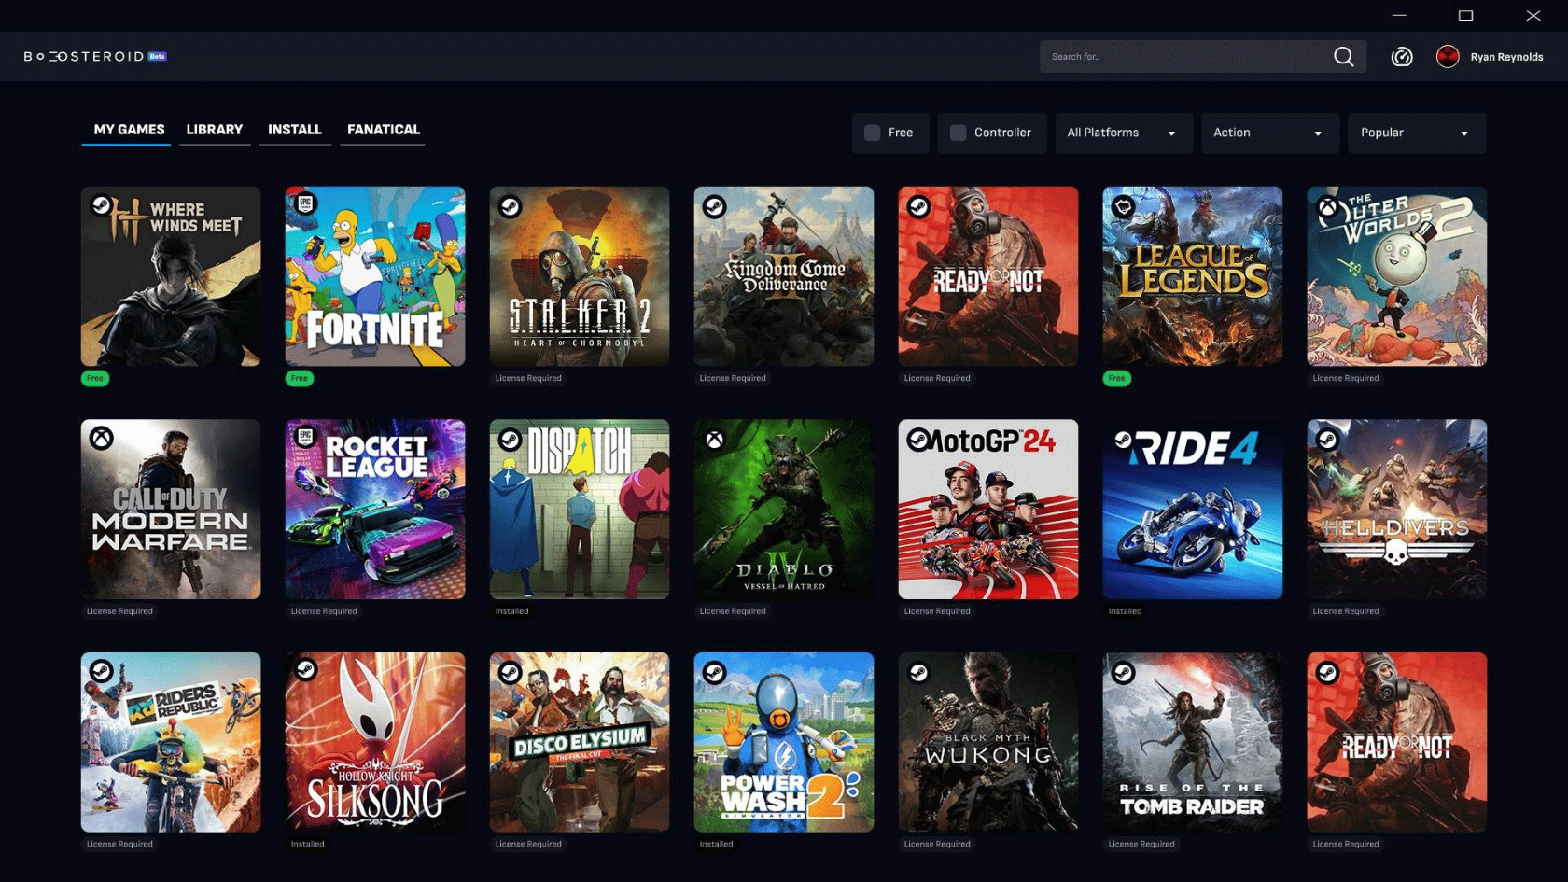The image size is (1568, 882).
Task: Enable the Free filter checkbox
Action: (x=873, y=133)
